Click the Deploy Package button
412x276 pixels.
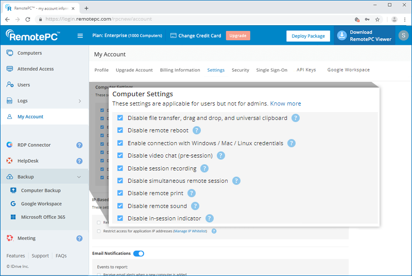click(308, 36)
